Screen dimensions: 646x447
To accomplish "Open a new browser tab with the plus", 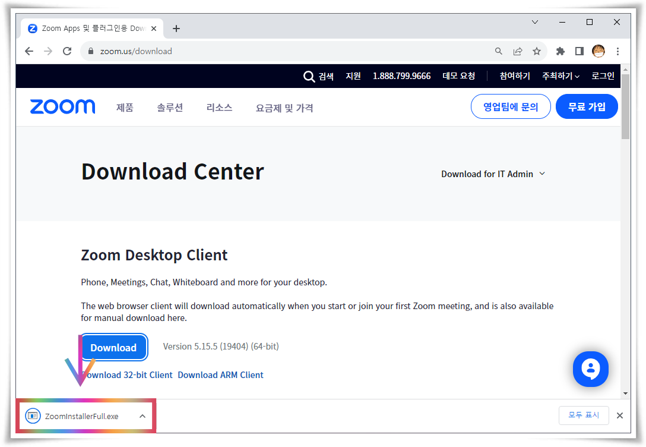I will (176, 29).
